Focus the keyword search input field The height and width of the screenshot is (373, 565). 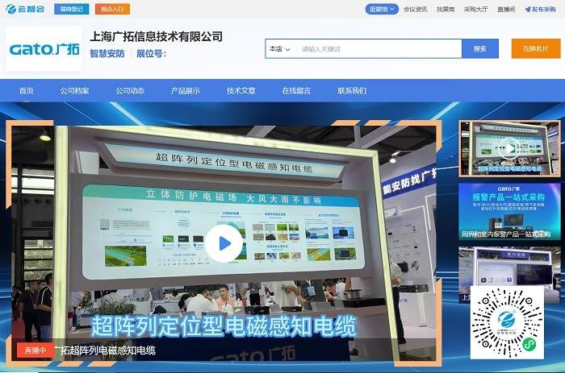(379, 49)
